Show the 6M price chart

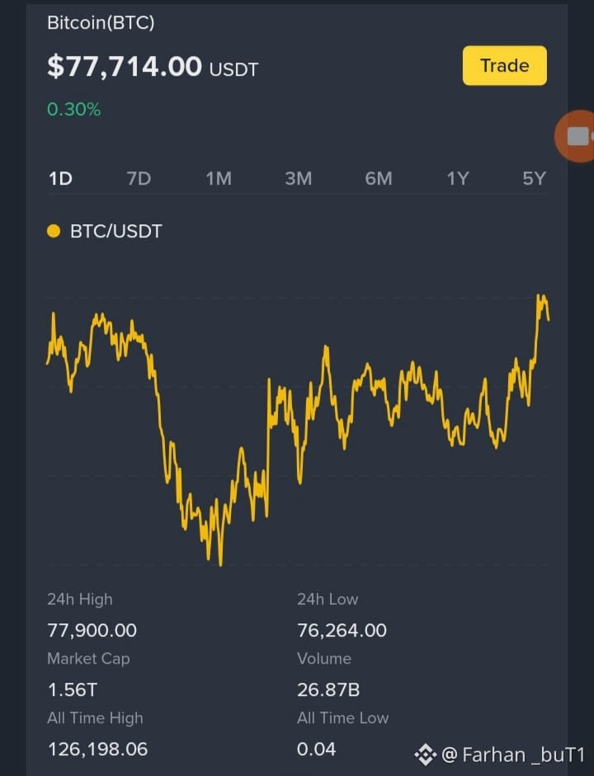tap(379, 178)
